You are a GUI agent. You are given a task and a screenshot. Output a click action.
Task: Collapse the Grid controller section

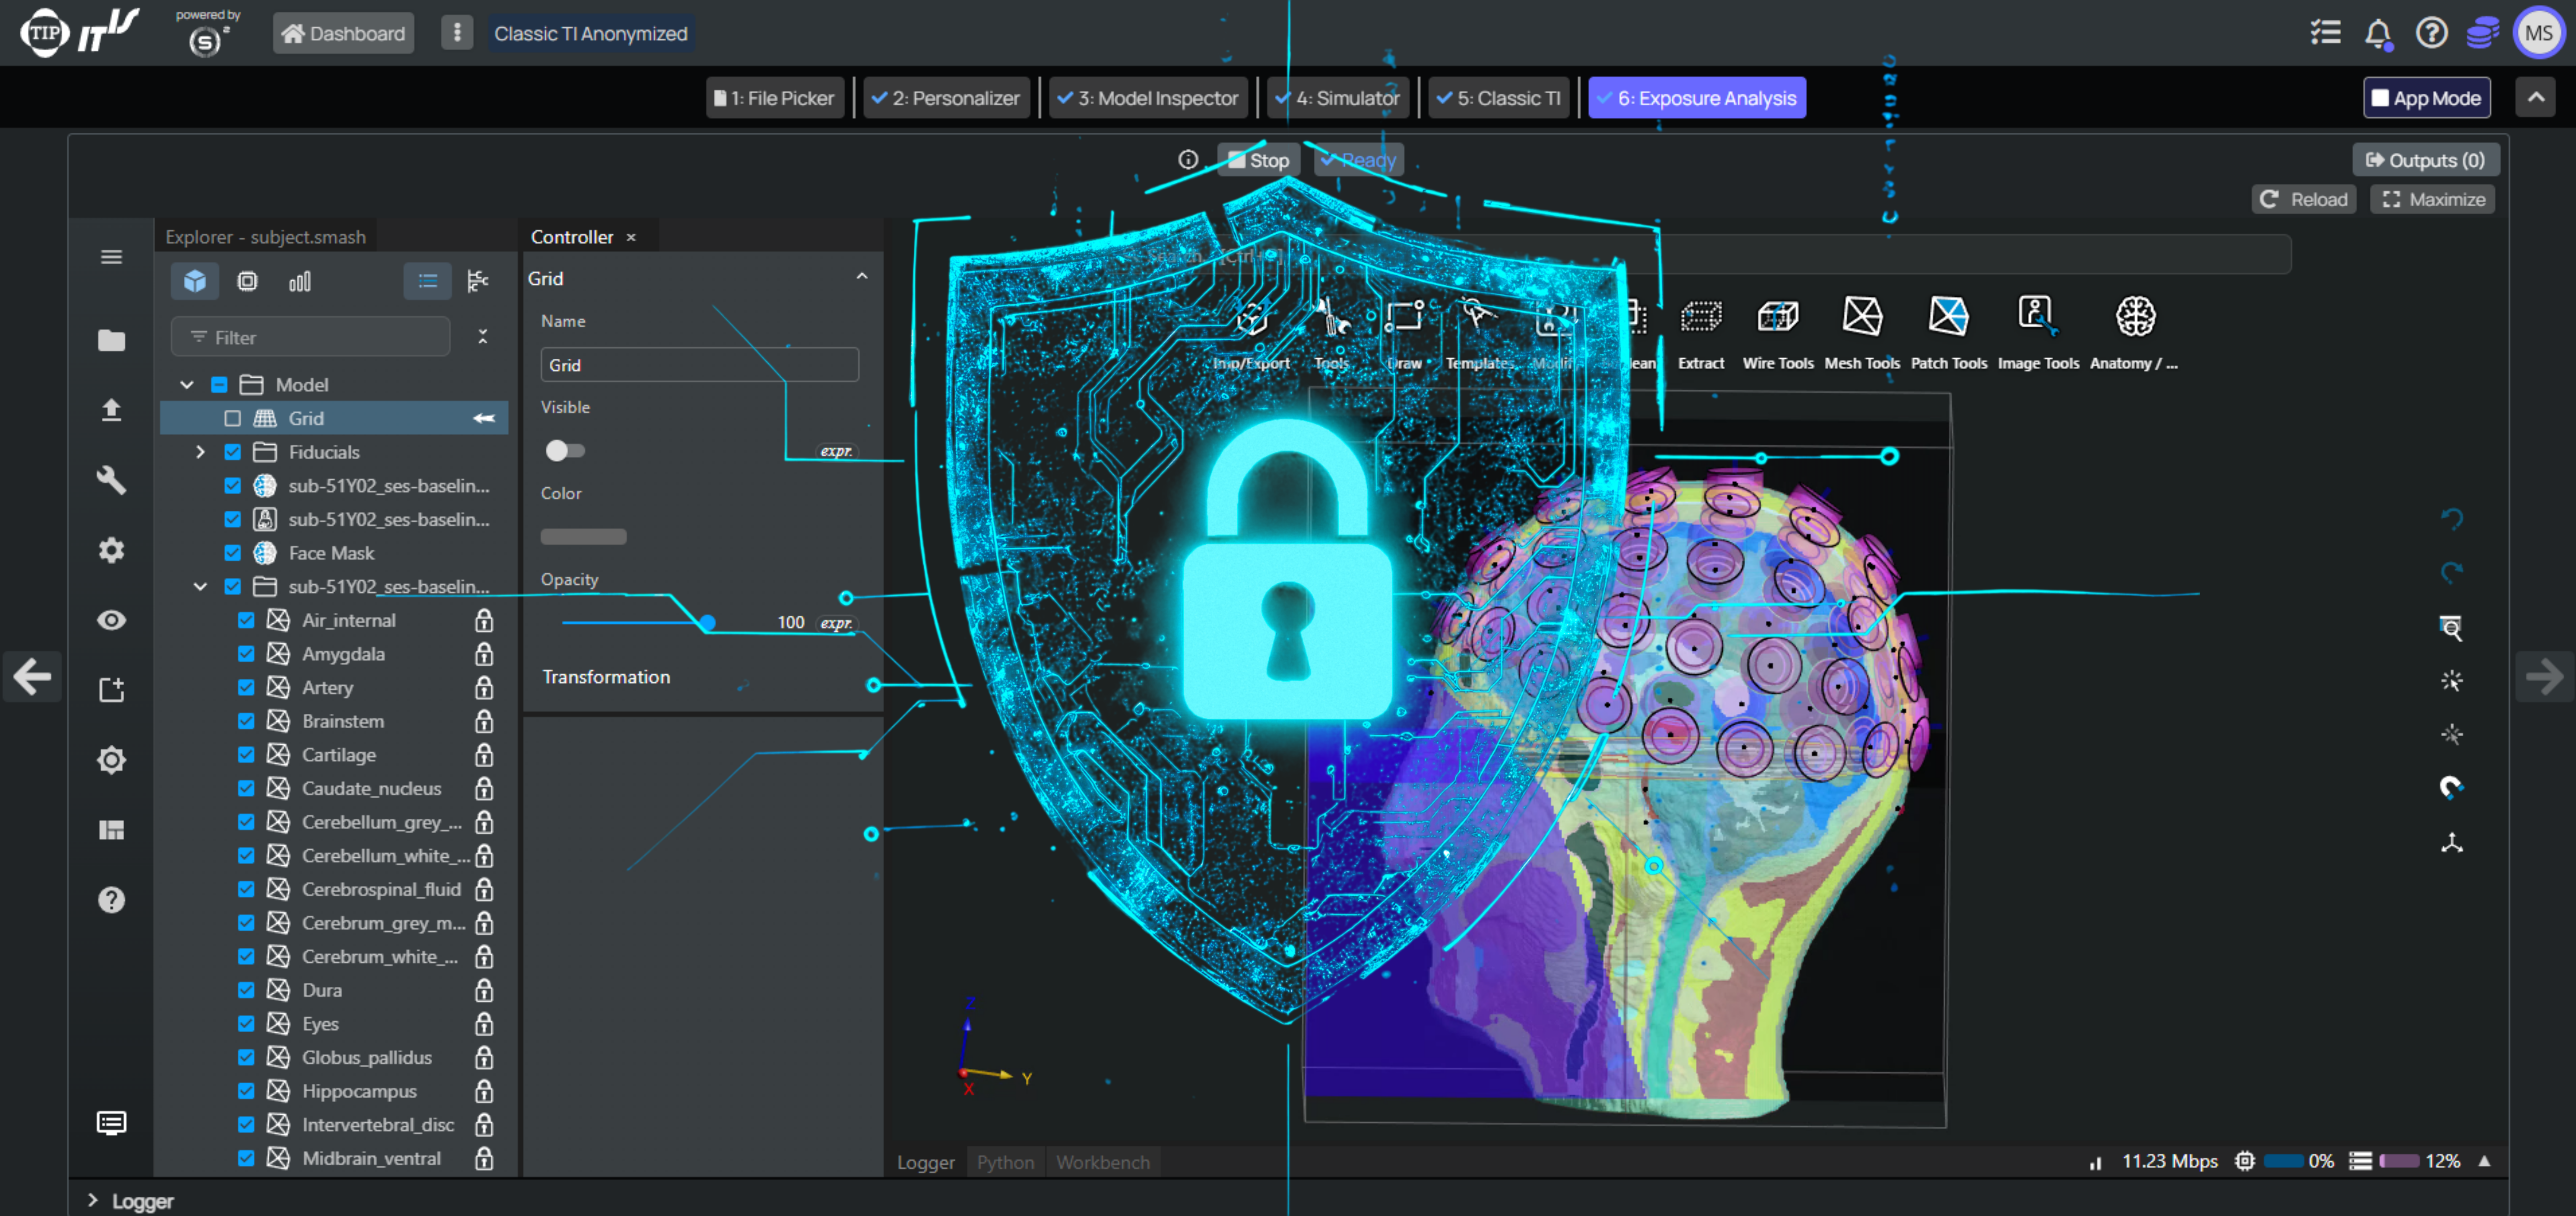tap(861, 277)
